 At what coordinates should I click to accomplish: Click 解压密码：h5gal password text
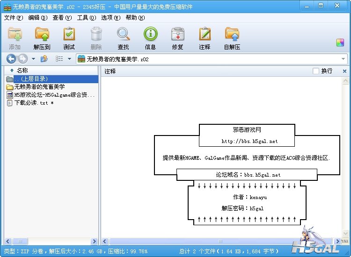coord(242,208)
